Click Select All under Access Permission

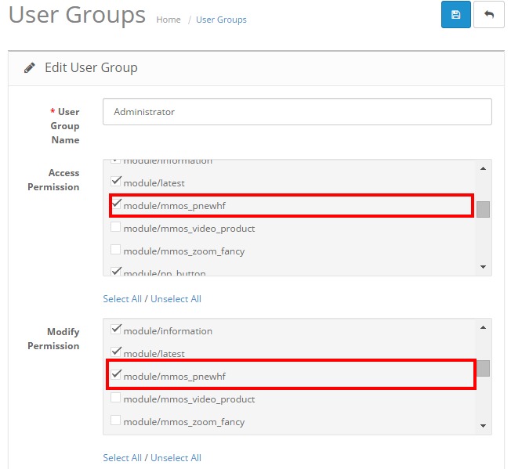122,299
